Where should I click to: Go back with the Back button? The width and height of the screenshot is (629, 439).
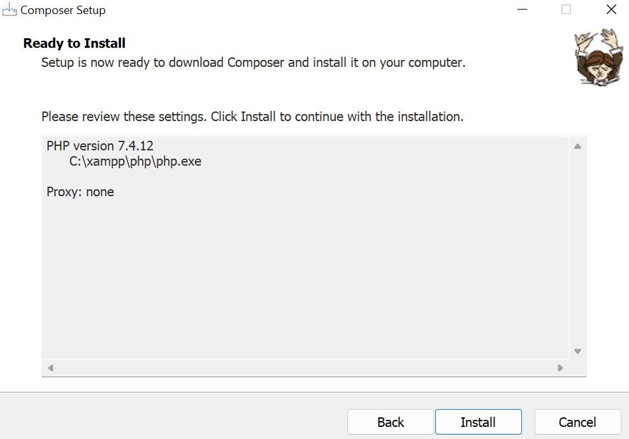(x=390, y=422)
